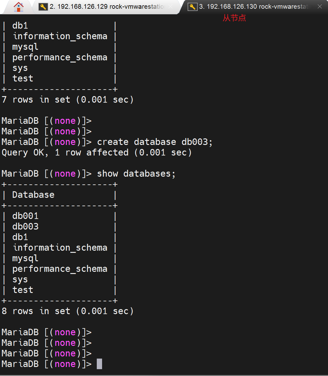
Task: Click the key icon on the 192.168.126.130 tab
Action: (x=193, y=7)
